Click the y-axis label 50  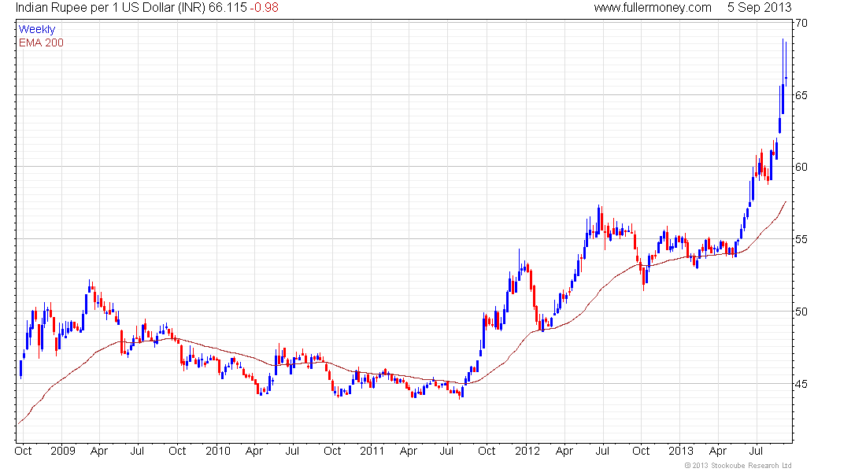pos(801,312)
